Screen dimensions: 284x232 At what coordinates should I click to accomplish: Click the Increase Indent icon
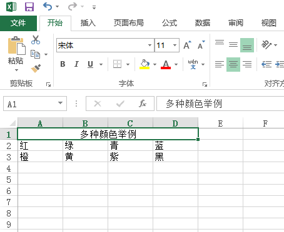280,64
